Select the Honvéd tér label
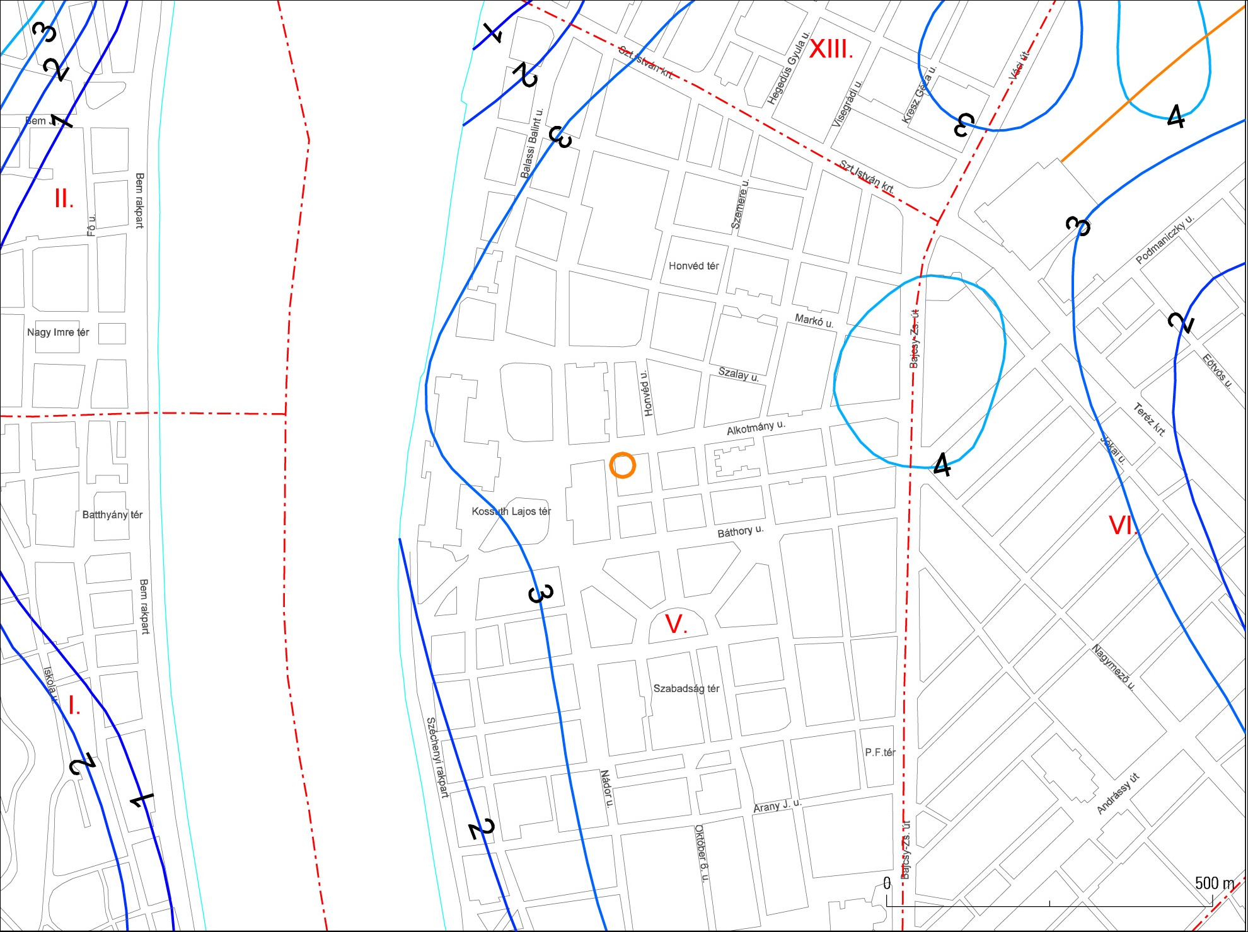The image size is (1248, 932). 693,266
